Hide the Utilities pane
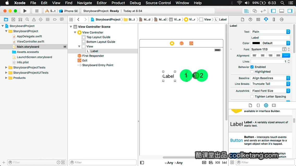This screenshot has height=166, width=296. [x=290, y=11]
